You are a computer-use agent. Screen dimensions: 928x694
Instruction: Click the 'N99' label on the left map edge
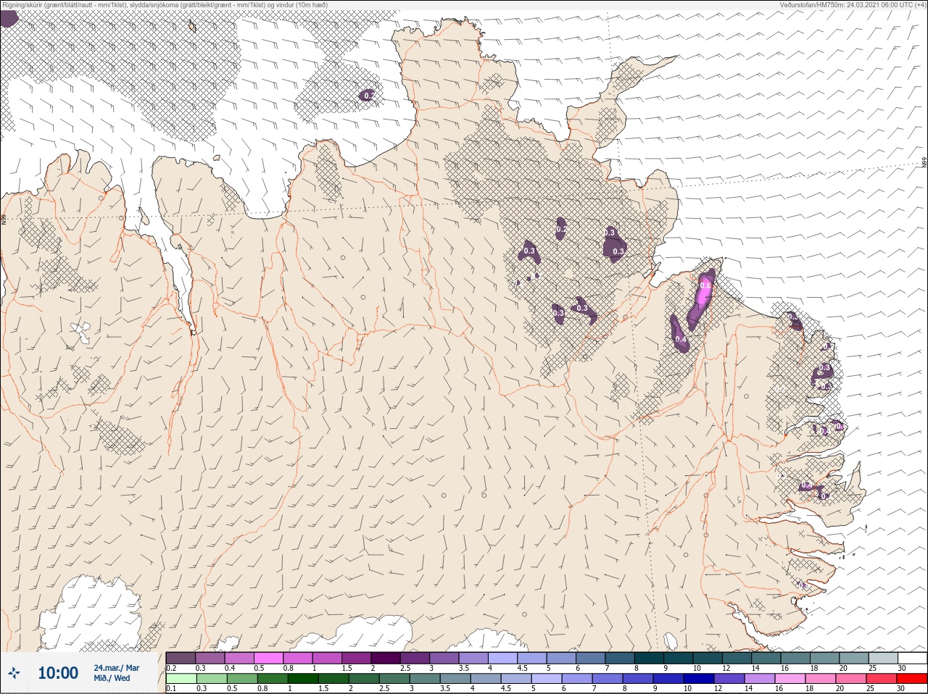click(x=4, y=218)
